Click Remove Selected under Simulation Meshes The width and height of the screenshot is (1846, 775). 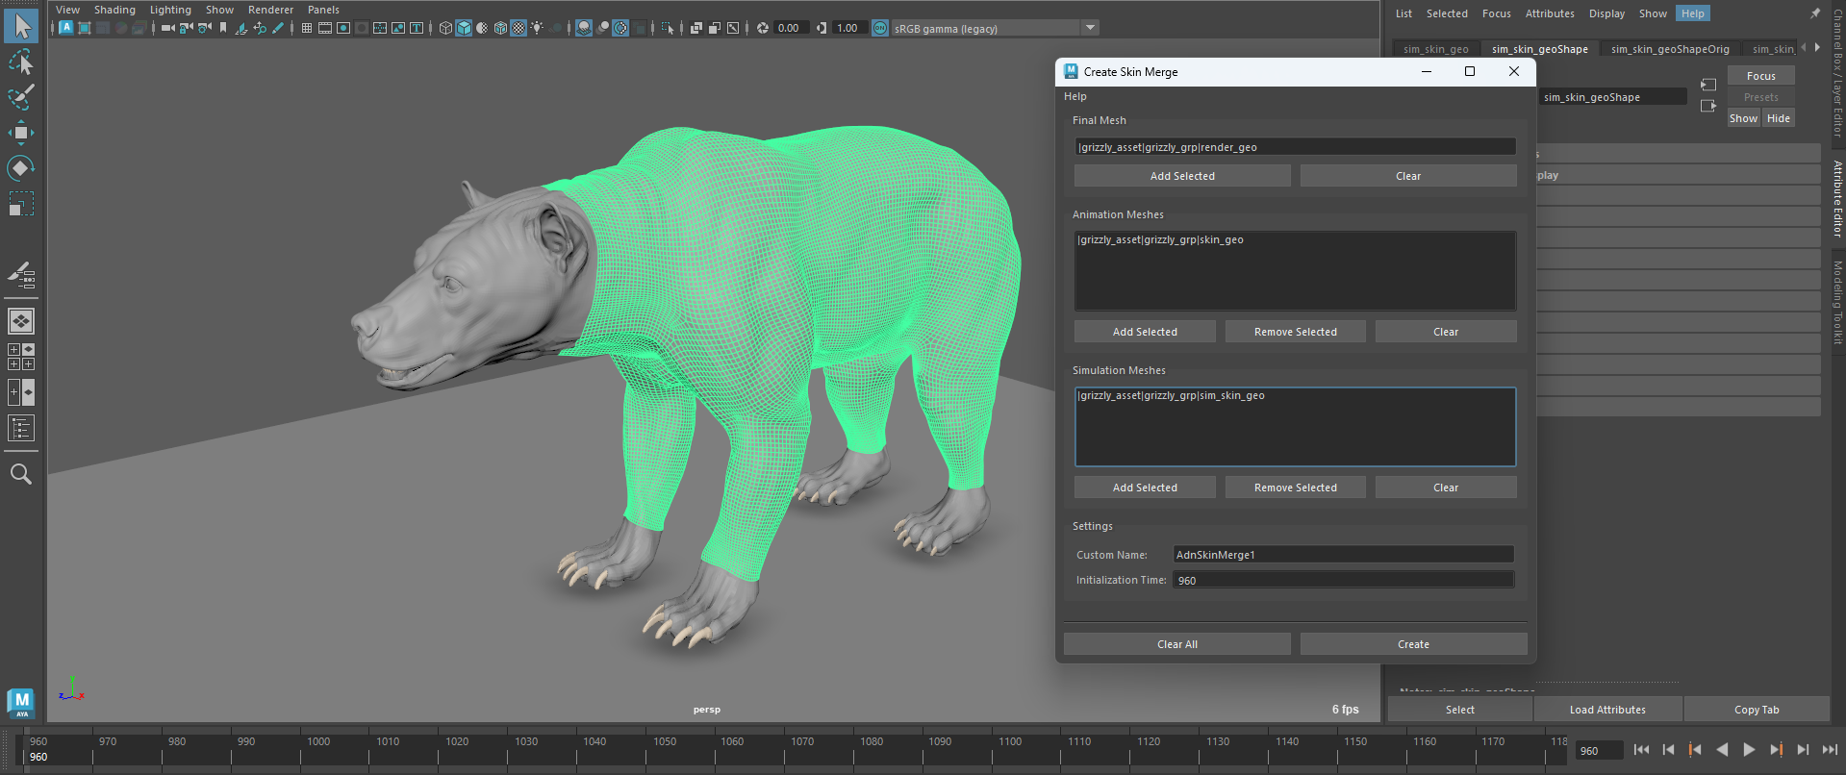click(1295, 487)
